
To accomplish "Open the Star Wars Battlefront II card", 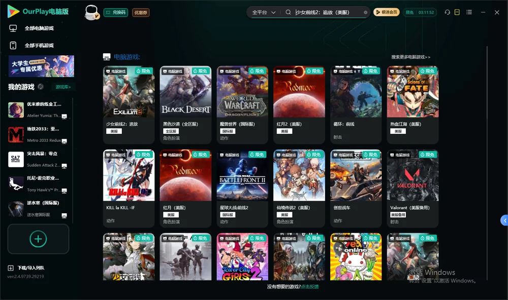I will [x=242, y=188].
